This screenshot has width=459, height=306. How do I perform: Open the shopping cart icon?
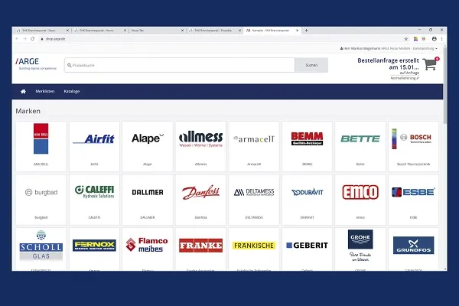430,65
